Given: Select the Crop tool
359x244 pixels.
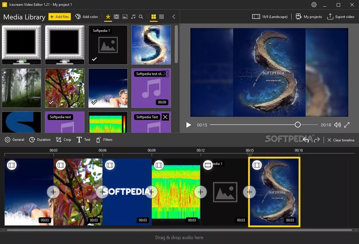Looking at the screenshot, I should point(64,140).
